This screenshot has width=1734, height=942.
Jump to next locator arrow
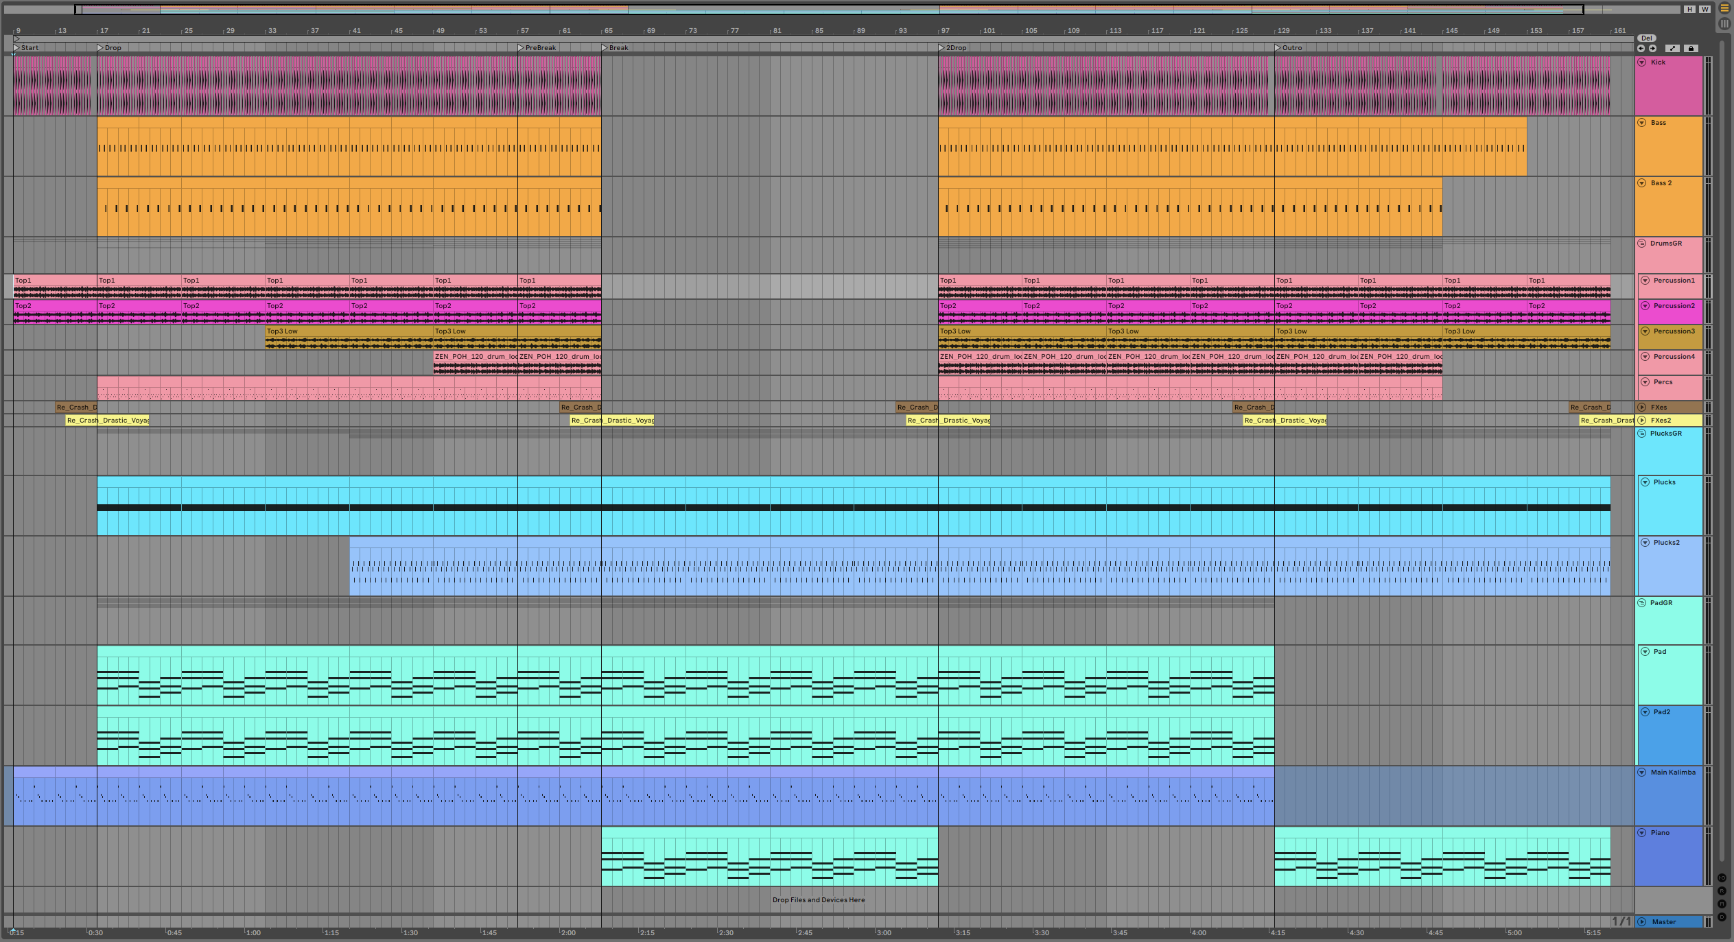coord(1652,49)
